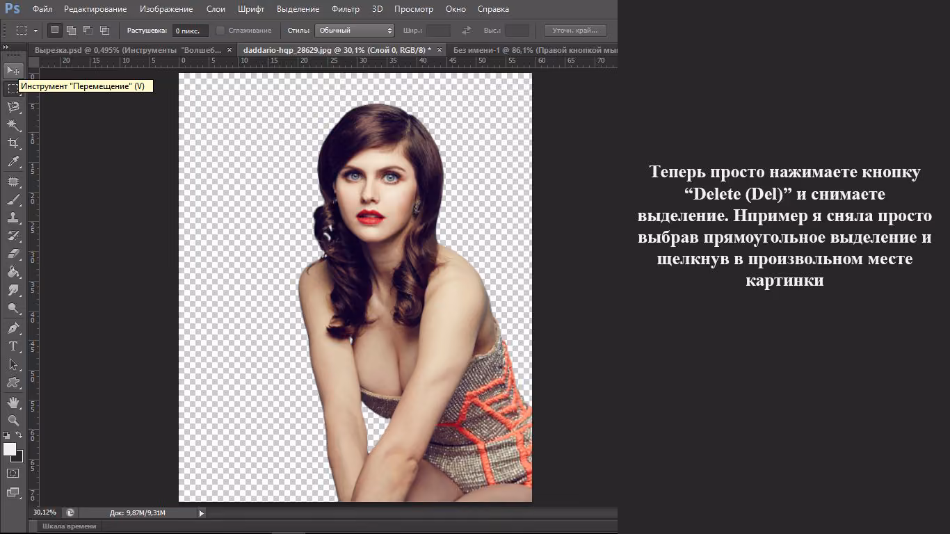Open the Стиль dropdown set to Обычный
This screenshot has width=950, height=534.
(355, 31)
